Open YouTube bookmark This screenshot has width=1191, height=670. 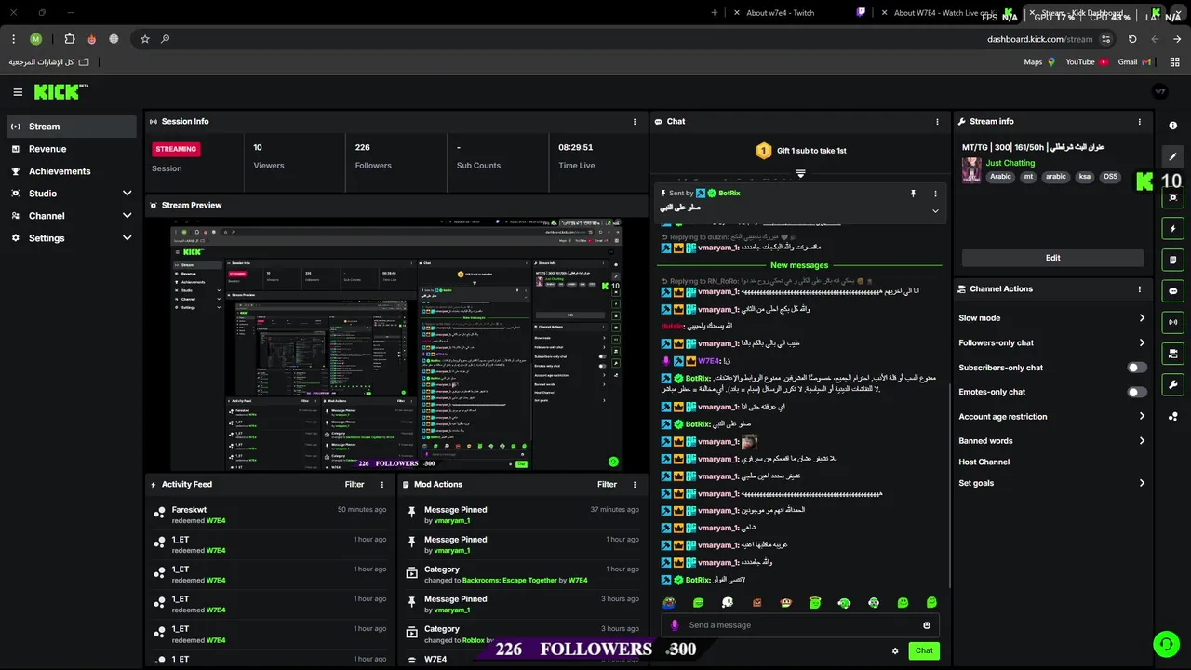(1087, 62)
